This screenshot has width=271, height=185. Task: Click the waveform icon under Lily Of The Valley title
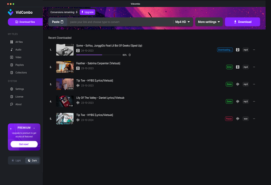[x=78, y=103]
